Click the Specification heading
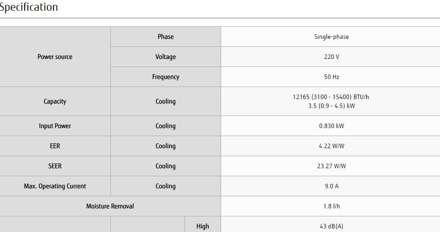The width and height of the screenshot is (440, 232). click(29, 7)
